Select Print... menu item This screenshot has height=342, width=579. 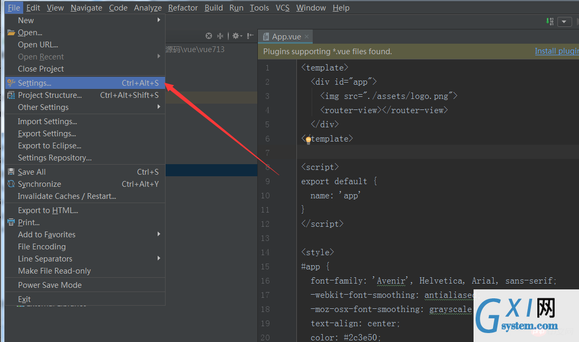coord(85,222)
